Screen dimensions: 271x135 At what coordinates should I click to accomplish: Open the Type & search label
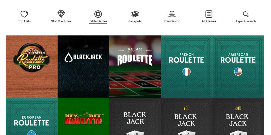point(246,21)
